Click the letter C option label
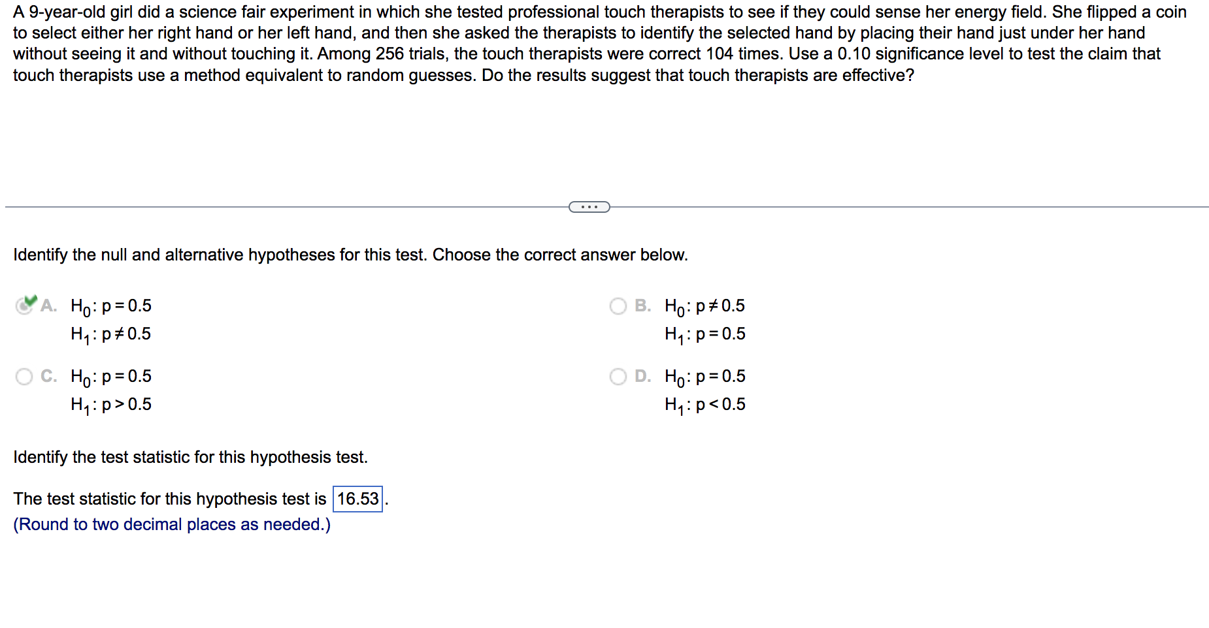This screenshot has width=1209, height=628. (x=48, y=376)
